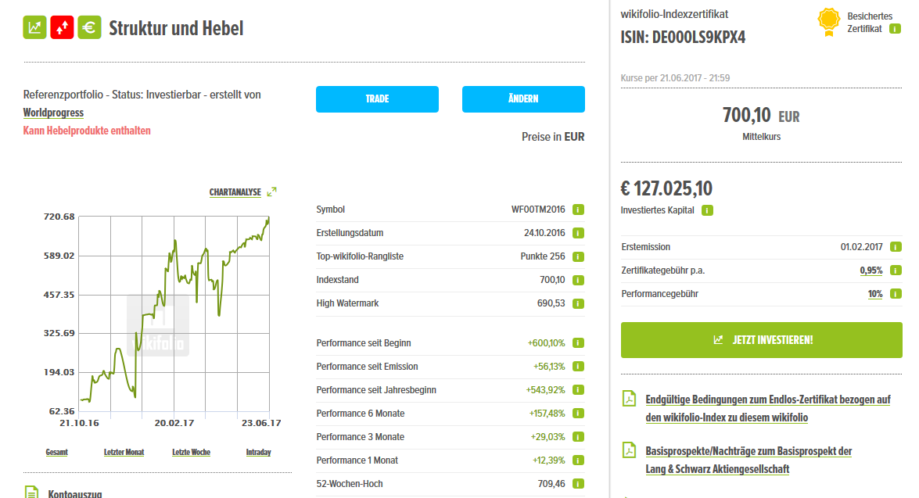This screenshot has height=498, width=919.
Task: Click info icon beside Investiertes Kapital
Action: (x=707, y=210)
